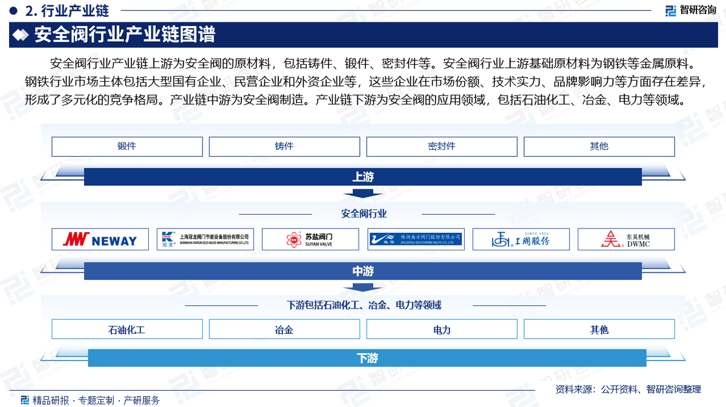Click the 株洲南方阀门 company logo
Image resolution: width=726 pixels, height=407 pixels.
point(416,239)
